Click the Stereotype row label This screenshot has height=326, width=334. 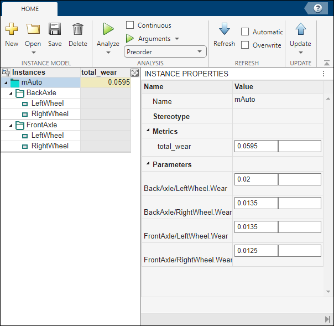coord(171,117)
